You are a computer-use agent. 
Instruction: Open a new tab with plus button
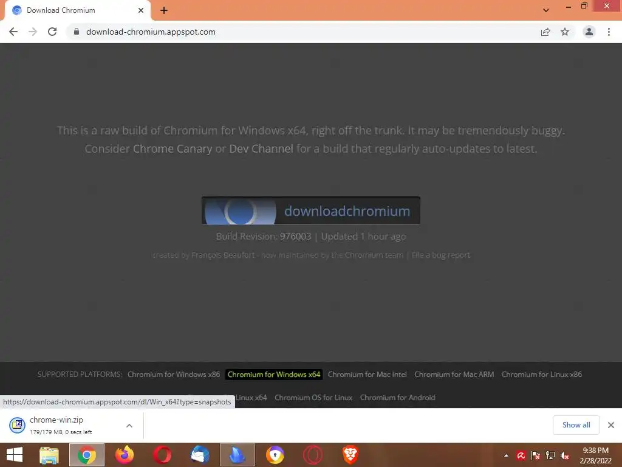coord(164,10)
